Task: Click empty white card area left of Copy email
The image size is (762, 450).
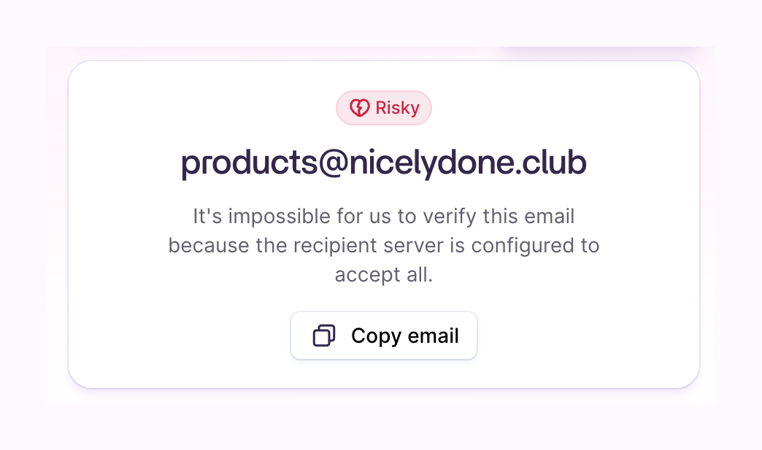Action: point(182,335)
